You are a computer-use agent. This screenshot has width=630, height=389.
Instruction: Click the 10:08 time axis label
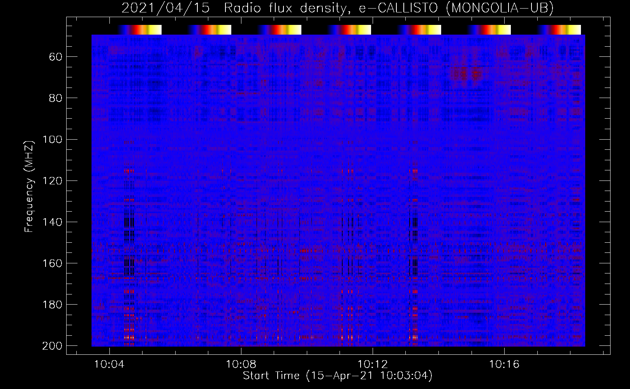241,364
